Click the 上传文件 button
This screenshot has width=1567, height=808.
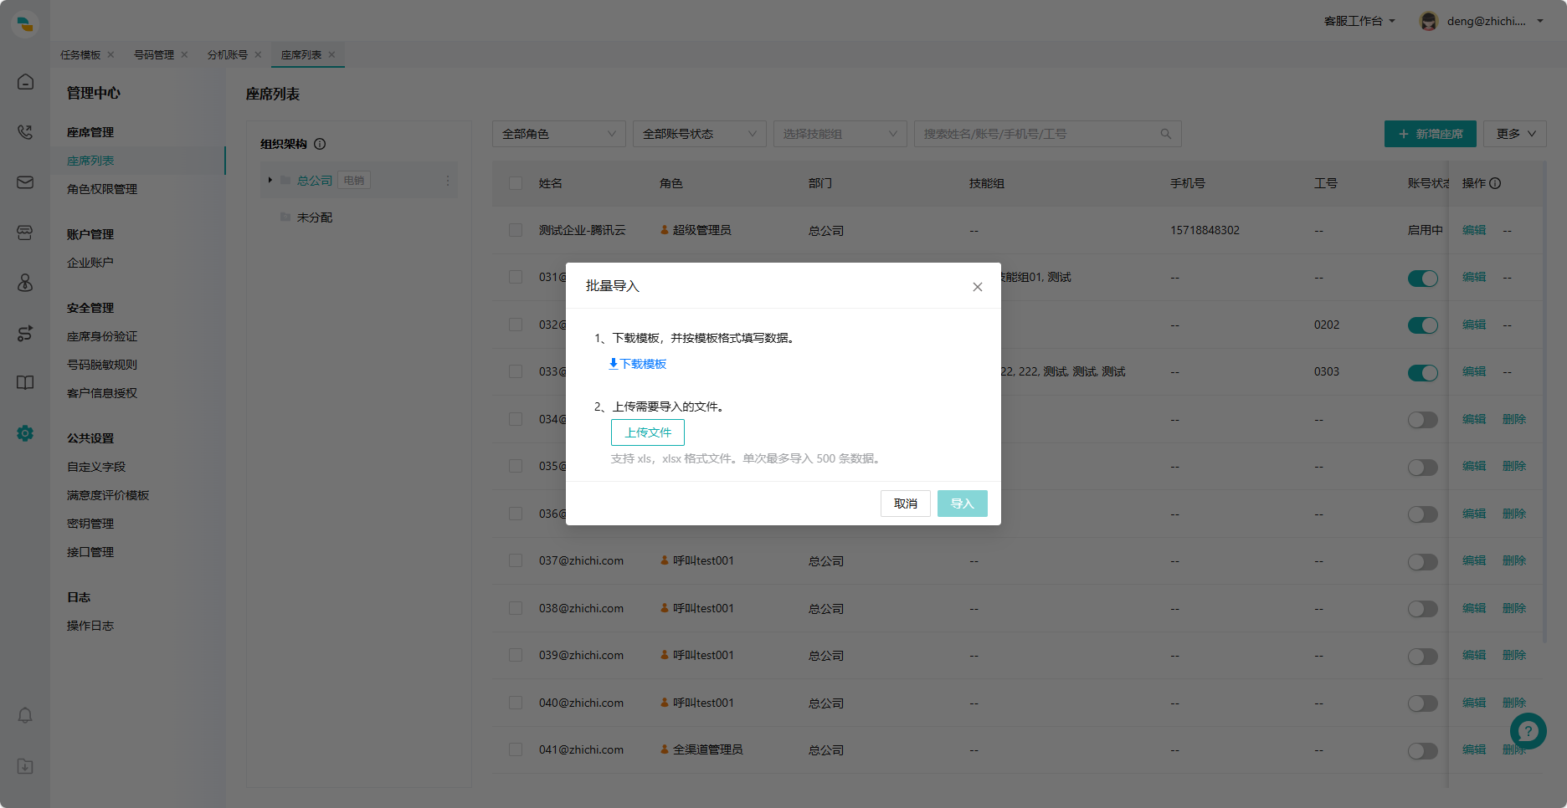tap(648, 432)
